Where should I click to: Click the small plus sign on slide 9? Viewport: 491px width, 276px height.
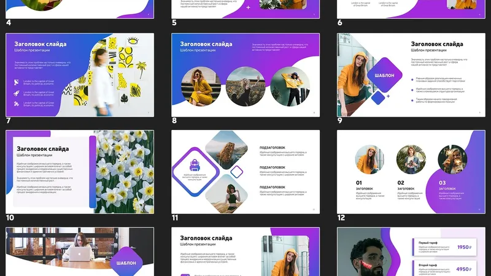tap(388, 96)
